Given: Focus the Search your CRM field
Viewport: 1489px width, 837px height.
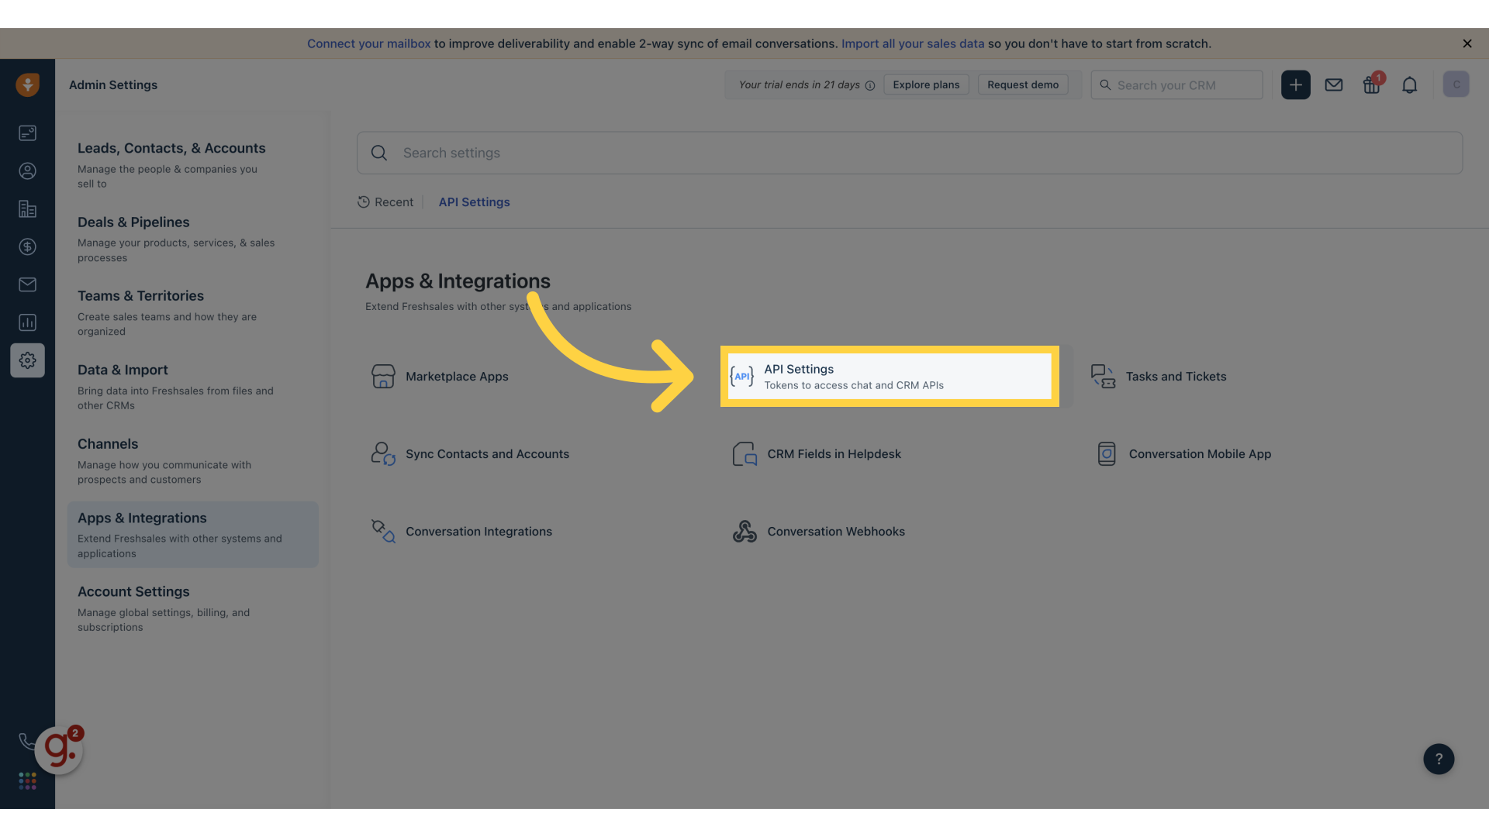Looking at the screenshot, I should (1176, 85).
